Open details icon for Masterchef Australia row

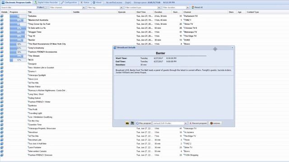[x=2, y=20]
